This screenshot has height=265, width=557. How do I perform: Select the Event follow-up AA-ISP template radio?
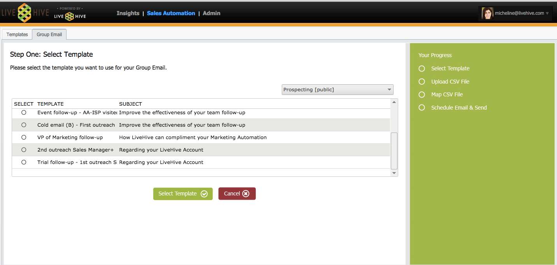pos(24,112)
